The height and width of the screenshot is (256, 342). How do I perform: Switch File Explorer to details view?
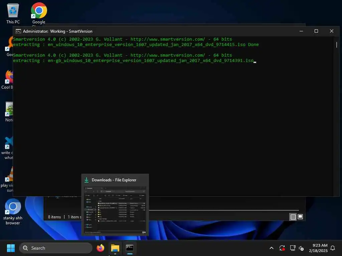point(293,217)
